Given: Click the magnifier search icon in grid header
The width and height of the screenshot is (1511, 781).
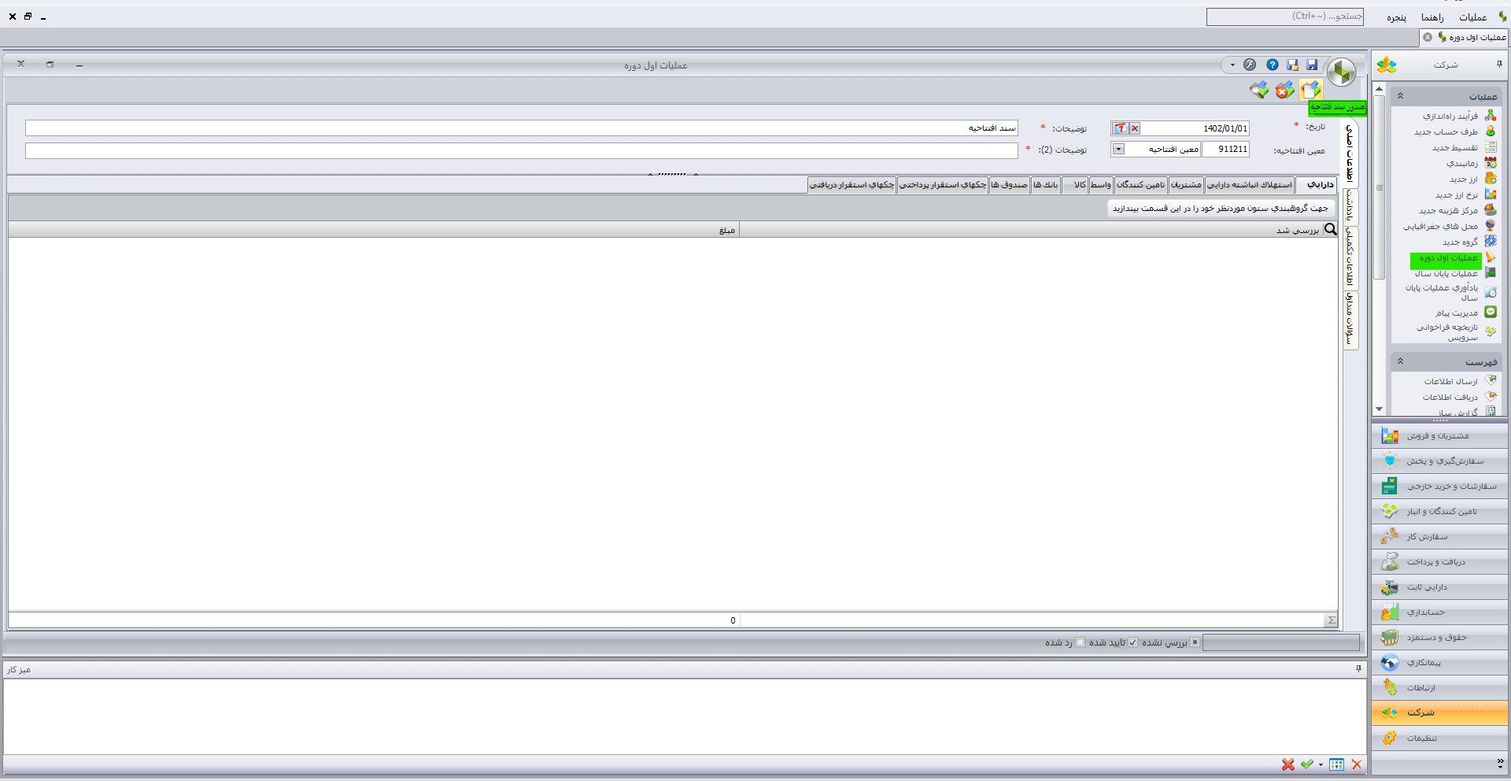Looking at the screenshot, I should (1330, 230).
